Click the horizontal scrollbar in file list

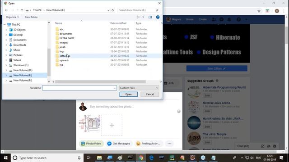click(100, 82)
